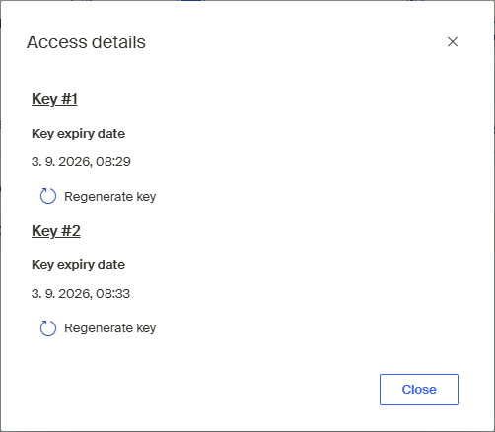
Task: Dismiss the dialog with the X icon
Action: pyautogui.click(x=453, y=41)
